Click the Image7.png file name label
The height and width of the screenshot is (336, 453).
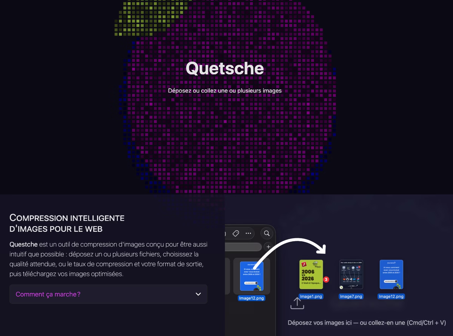pyautogui.click(x=351, y=296)
